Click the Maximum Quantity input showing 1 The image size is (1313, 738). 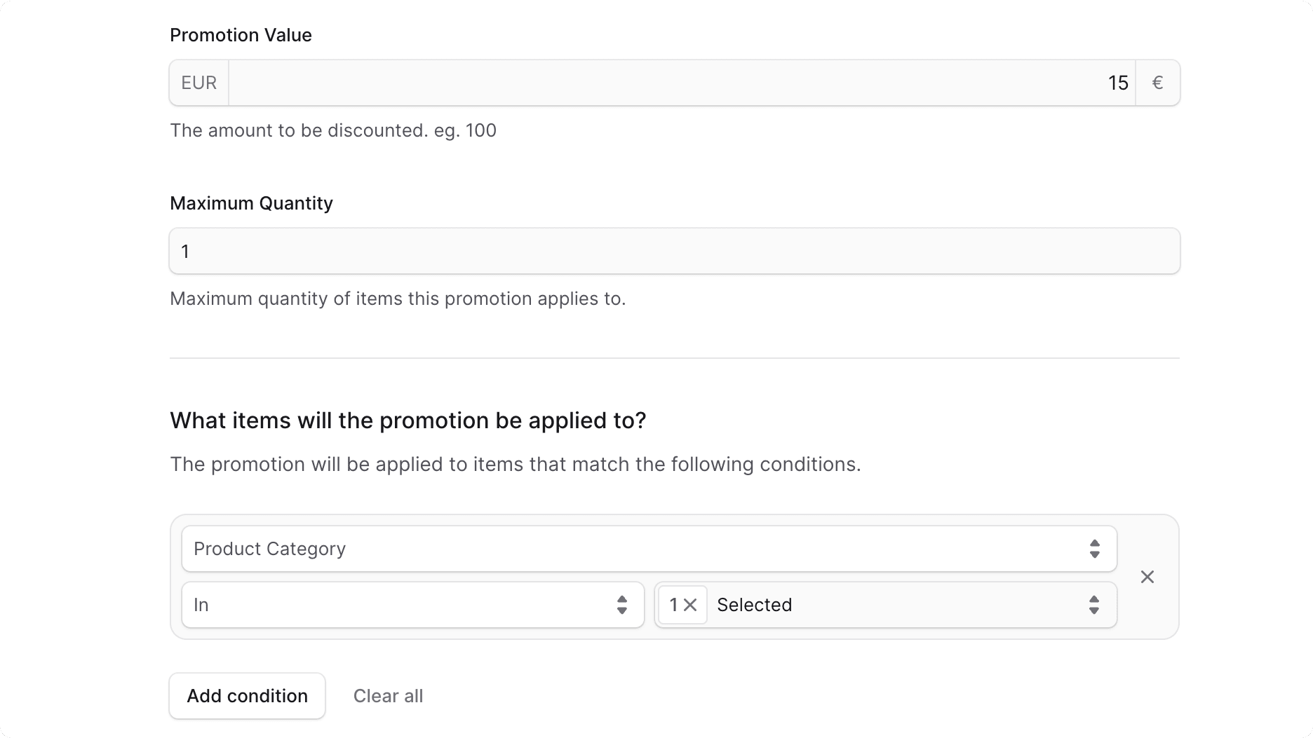[x=673, y=251]
